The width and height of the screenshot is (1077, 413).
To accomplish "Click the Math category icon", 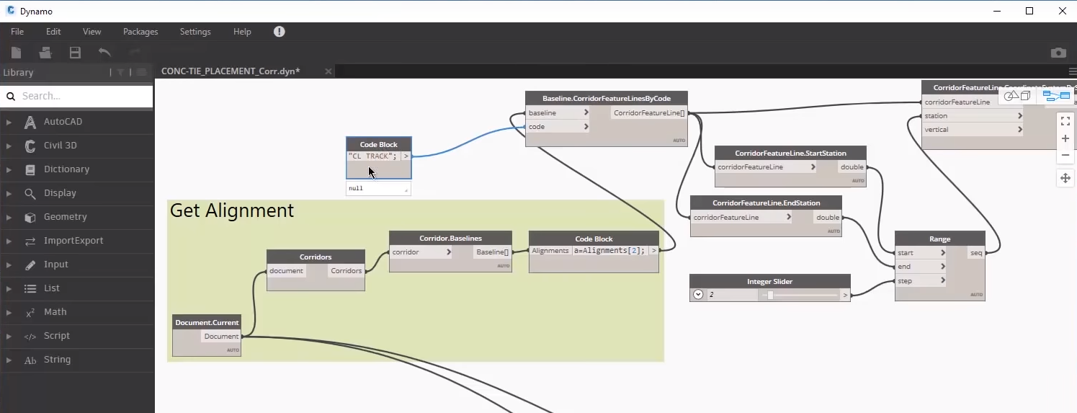I will (x=30, y=312).
